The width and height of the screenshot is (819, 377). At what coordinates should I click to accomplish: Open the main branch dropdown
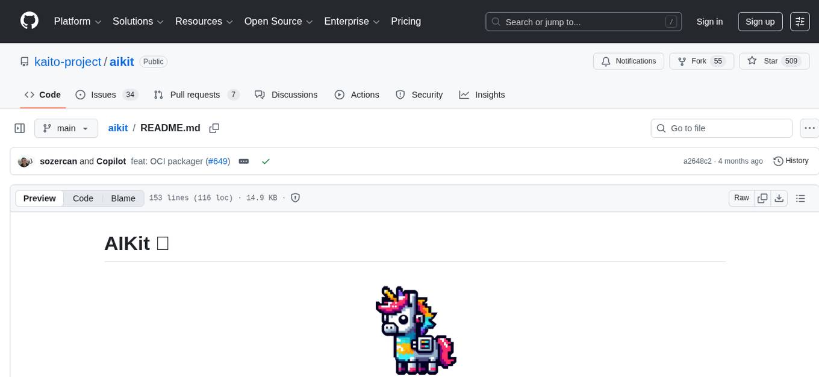pyautogui.click(x=66, y=128)
